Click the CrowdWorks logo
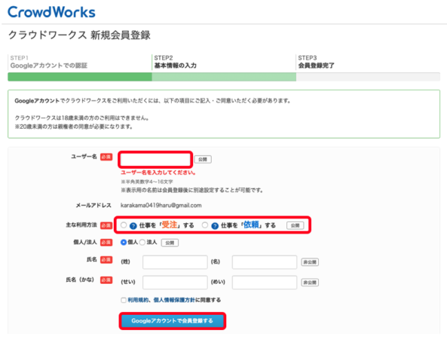 (51, 12)
